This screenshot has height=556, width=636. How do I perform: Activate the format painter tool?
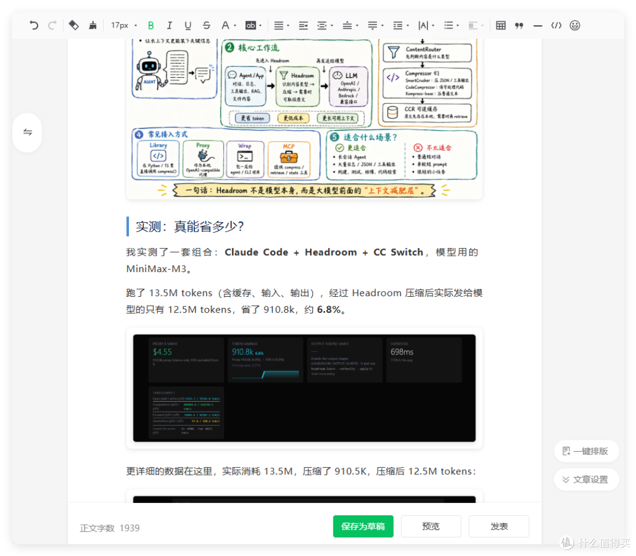click(x=74, y=25)
